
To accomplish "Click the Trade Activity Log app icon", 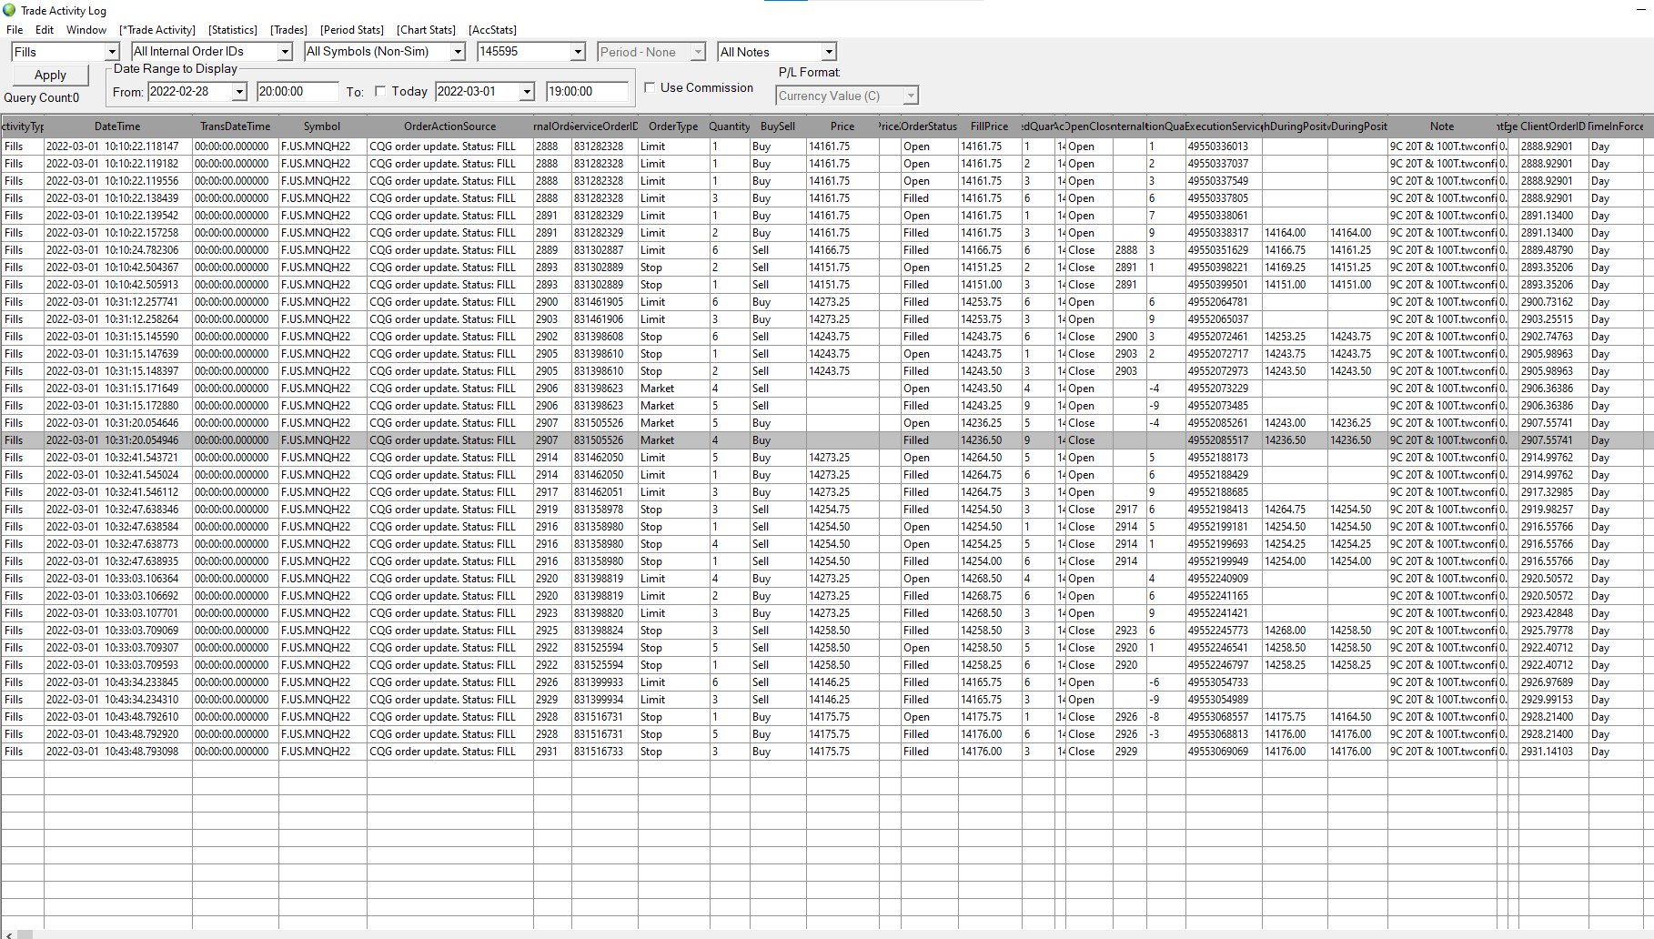I will [x=9, y=10].
